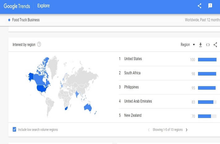Screen dimensions: 220x144
Task: Select United States in the region list
Action: tap(133, 59)
